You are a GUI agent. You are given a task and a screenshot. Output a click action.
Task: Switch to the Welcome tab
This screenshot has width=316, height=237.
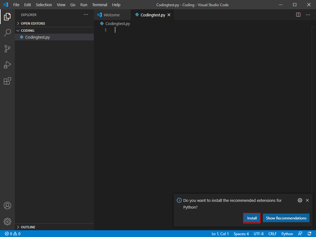112,15
